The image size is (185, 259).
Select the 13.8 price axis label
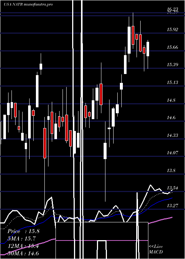pos(171,171)
